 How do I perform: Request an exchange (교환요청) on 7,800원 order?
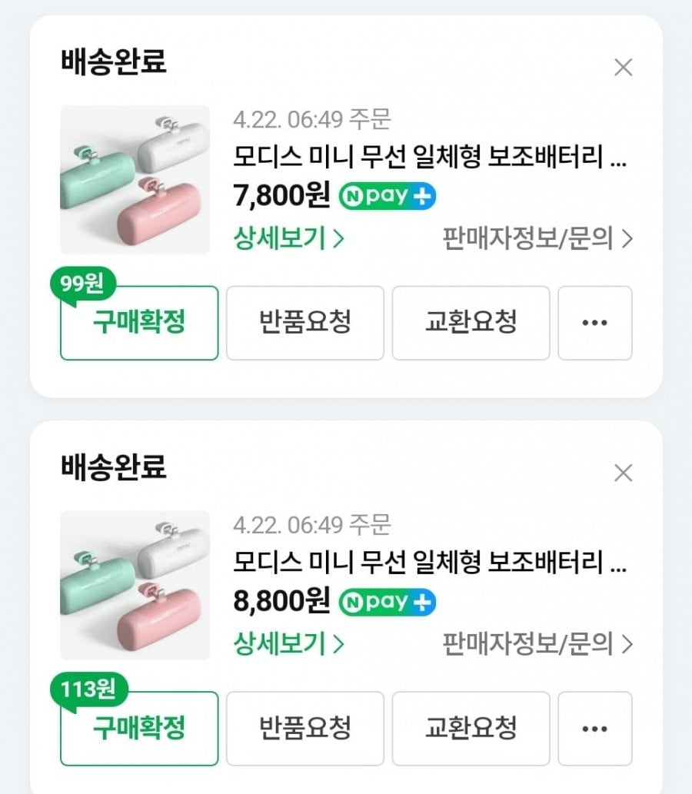pos(471,323)
